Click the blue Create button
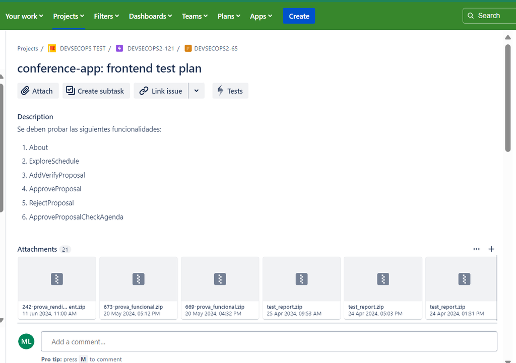This screenshot has width=516, height=363. coord(299,16)
